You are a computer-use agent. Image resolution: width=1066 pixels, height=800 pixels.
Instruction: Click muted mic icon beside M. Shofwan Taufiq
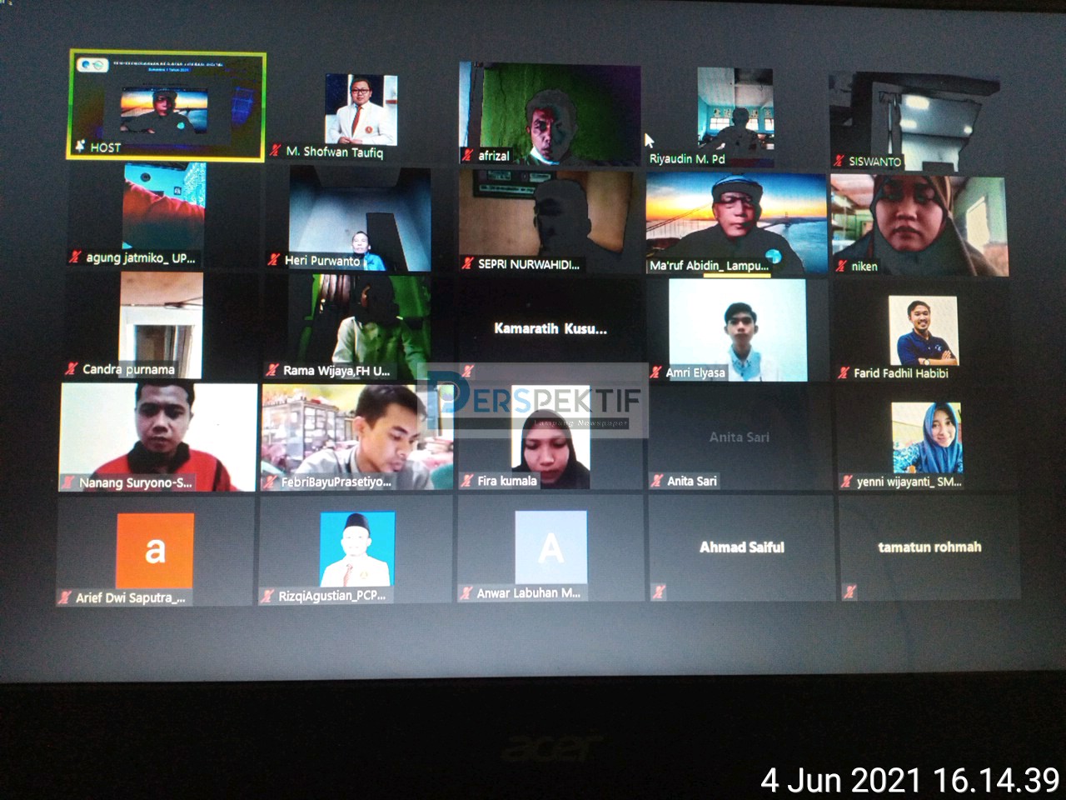click(x=276, y=151)
